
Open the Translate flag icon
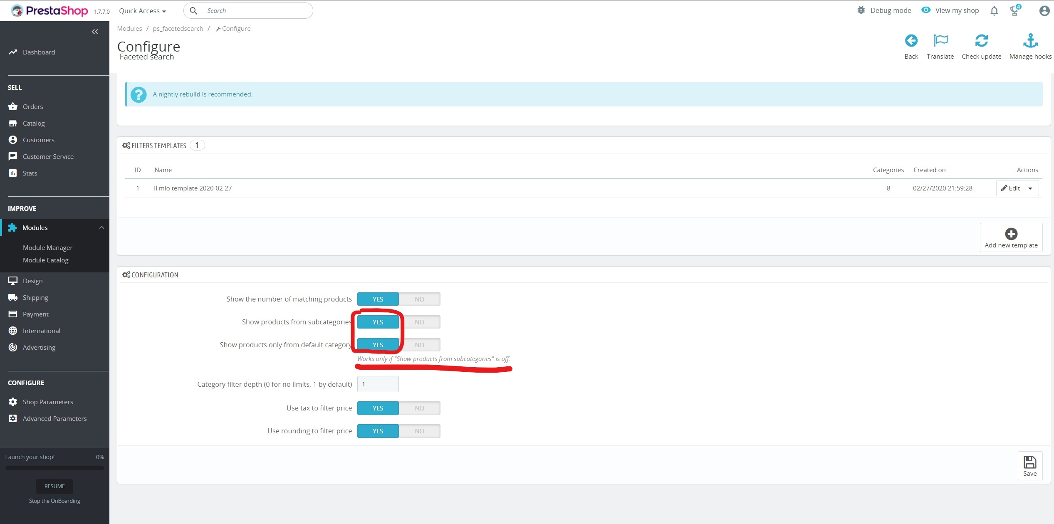click(x=940, y=41)
